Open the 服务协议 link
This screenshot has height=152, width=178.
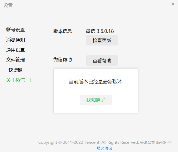click(105, 148)
